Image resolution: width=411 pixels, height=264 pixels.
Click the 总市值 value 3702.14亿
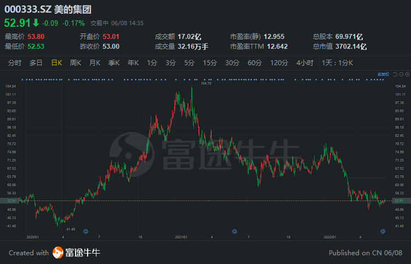click(351, 47)
